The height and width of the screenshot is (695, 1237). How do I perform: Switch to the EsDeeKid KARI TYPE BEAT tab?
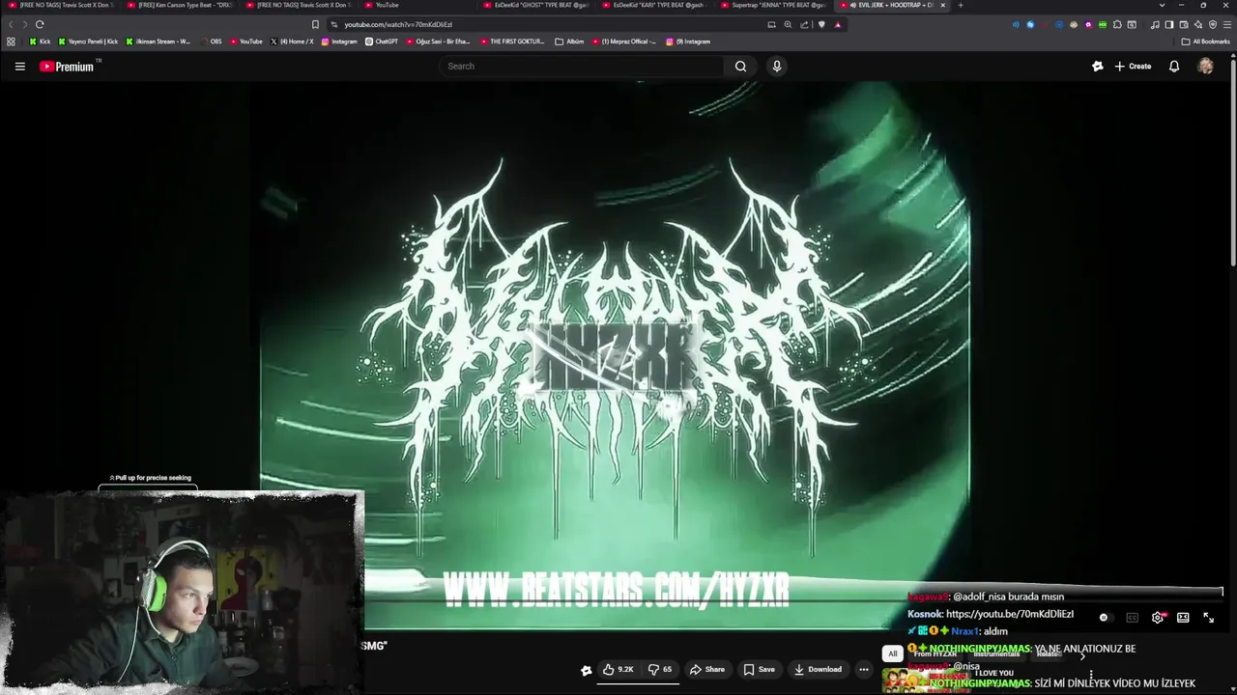(x=654, y=5)
